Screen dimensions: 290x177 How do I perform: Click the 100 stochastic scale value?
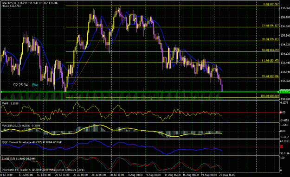pos(283,158)
